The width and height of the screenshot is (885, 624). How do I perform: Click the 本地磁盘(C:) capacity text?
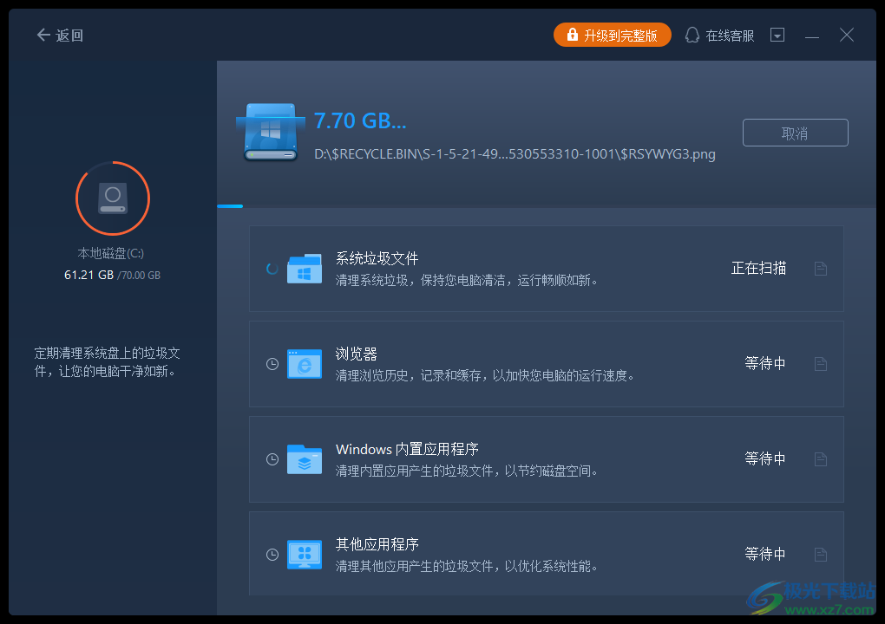112,275
